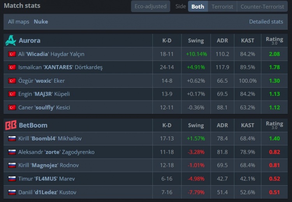292x202 pixels.
Task: Select the All maps tab
Action: 19,21
